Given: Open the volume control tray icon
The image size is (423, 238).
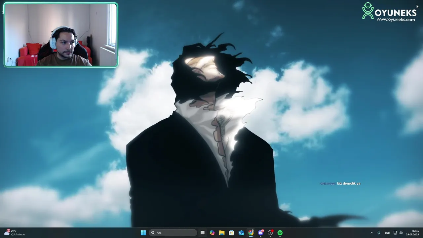Looking at the screenshot, I should coord(401,233).
